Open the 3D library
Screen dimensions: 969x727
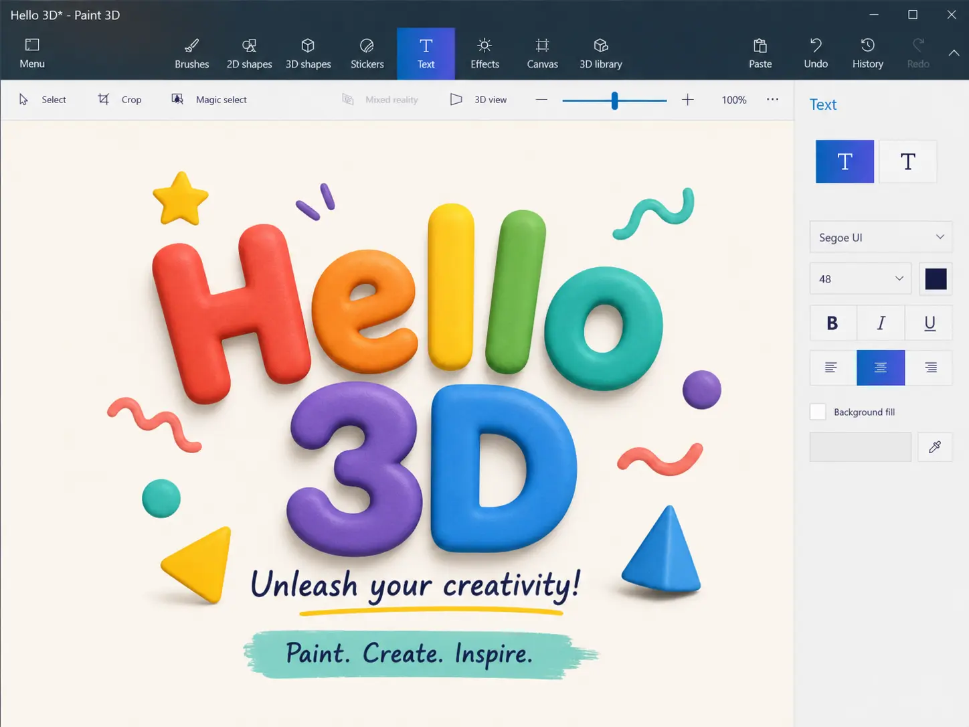point(601,54)
